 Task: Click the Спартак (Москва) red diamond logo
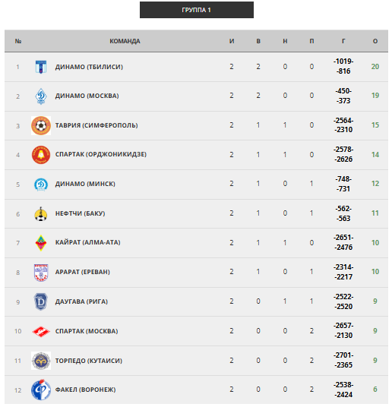pyautogui.click(x=41, y=332)
